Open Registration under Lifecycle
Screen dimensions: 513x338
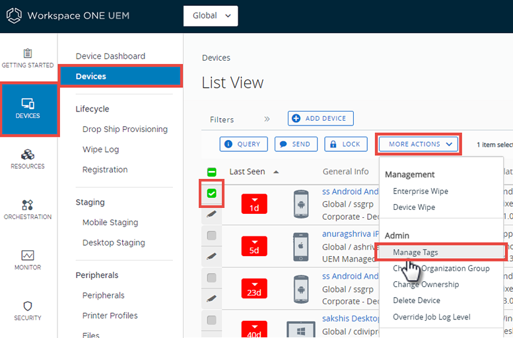pyautogui.click(x=105, y=170)
